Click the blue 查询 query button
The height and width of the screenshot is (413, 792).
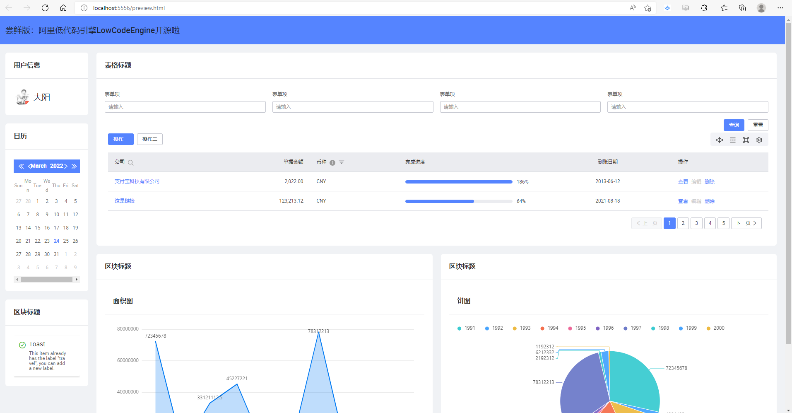click(x=734, y=125)
